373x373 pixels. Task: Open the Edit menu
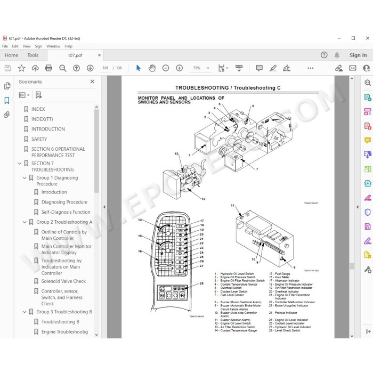[x=15, y=46]
